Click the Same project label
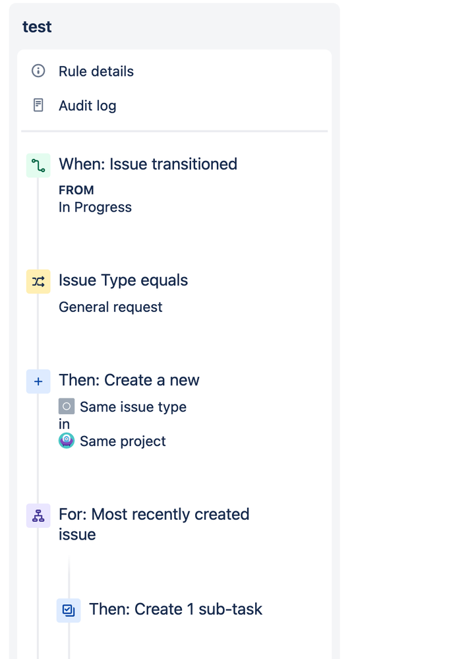472x659 pixels. pyautogui.click(x=123, y=441)
